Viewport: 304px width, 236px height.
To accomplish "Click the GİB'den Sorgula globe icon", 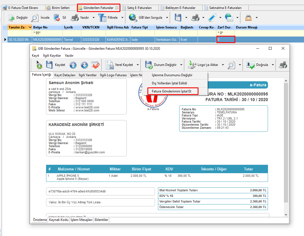I will click(133, 18).
